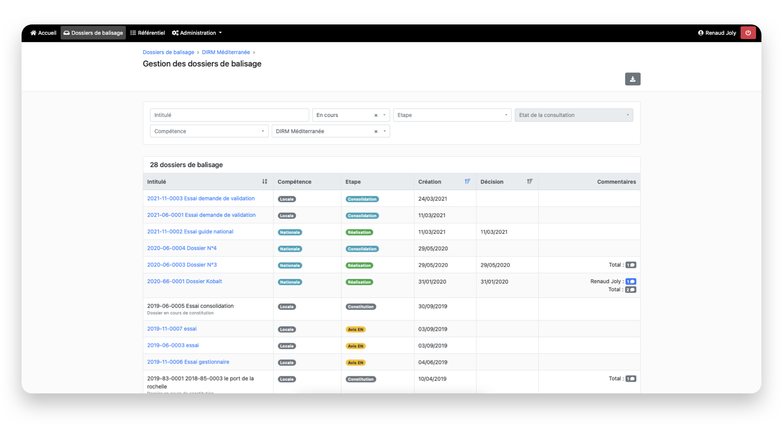This screenshot has width=783, height=440.
Task: Click Renaud Joly blue comment badge
Action: pos(630,282)
